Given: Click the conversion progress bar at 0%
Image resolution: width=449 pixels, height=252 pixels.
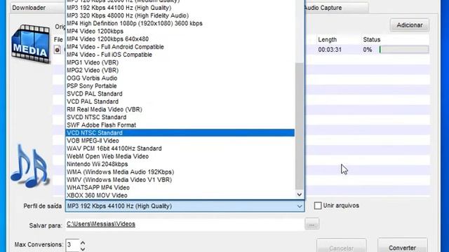Looking at the screenshot, I should pos(404,50).
